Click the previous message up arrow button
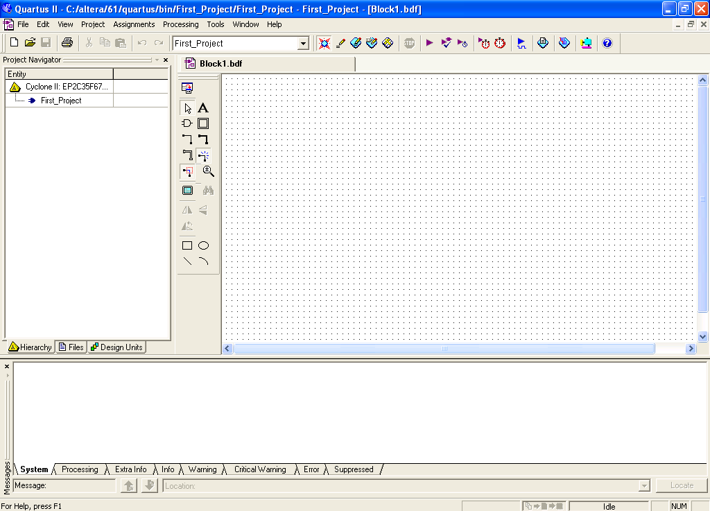 coord(129,485)
